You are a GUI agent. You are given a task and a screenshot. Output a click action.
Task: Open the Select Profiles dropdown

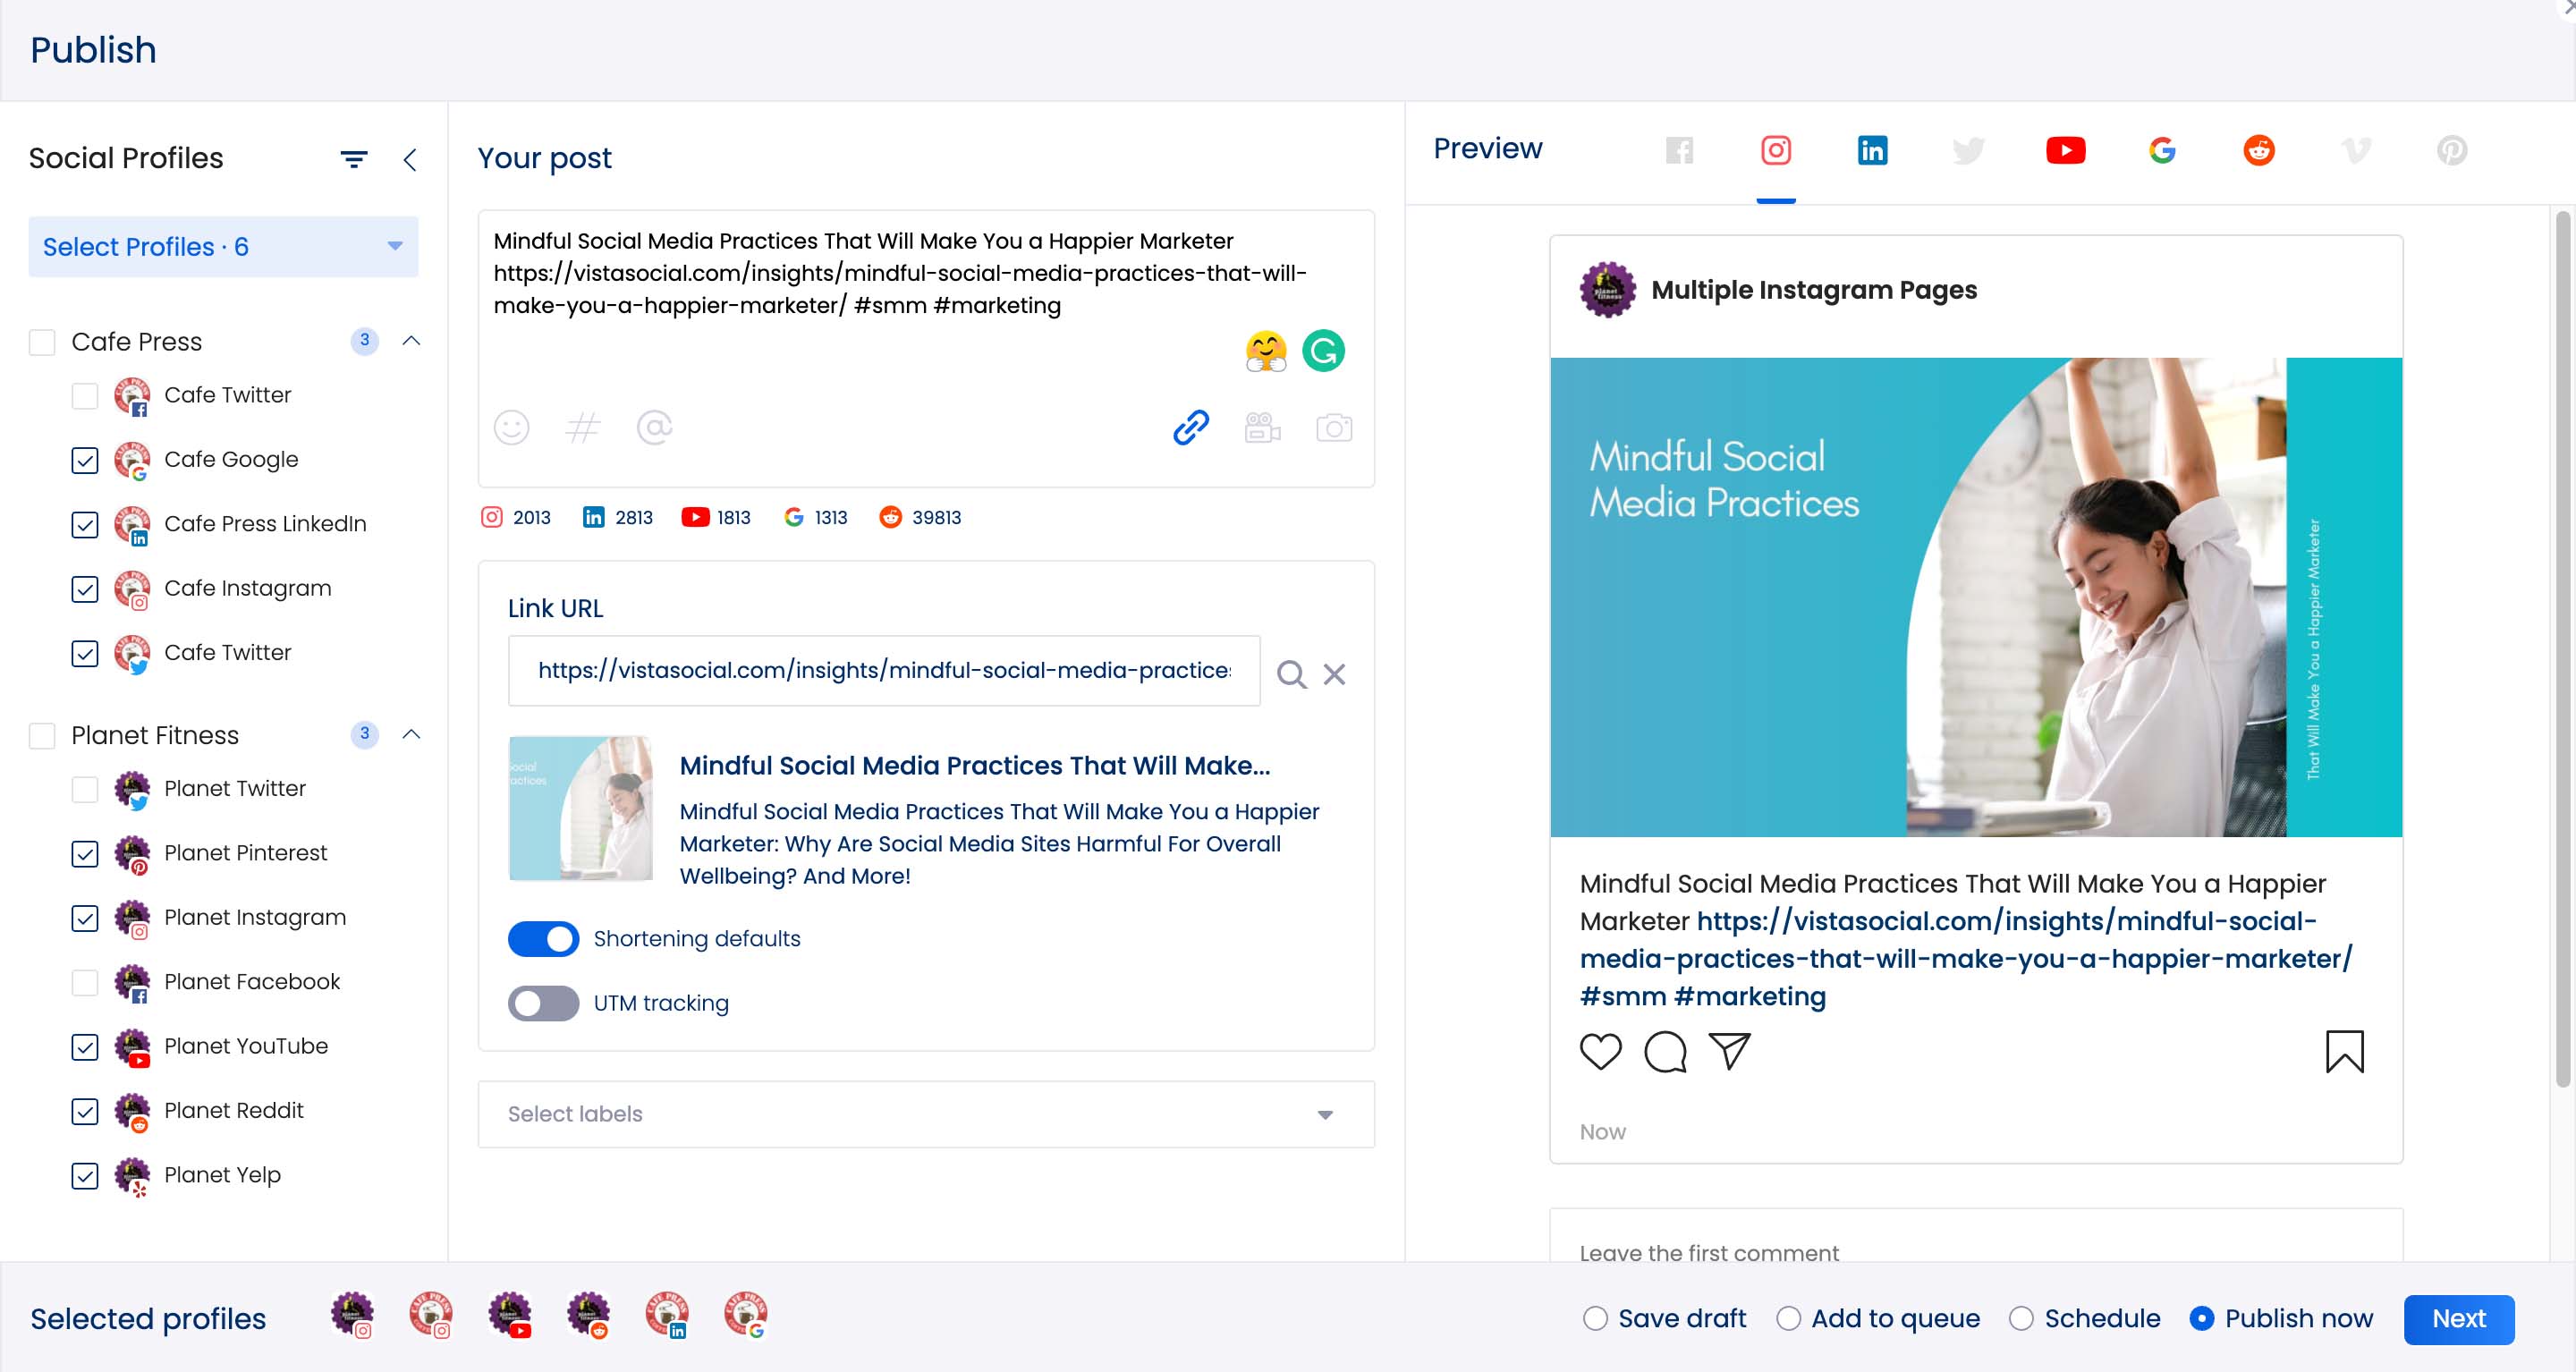pos(222,246)
